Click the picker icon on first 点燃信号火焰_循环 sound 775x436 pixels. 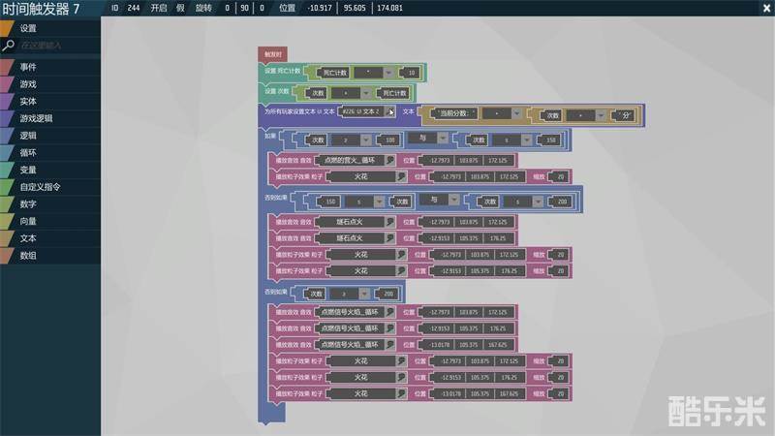point(388,312)
